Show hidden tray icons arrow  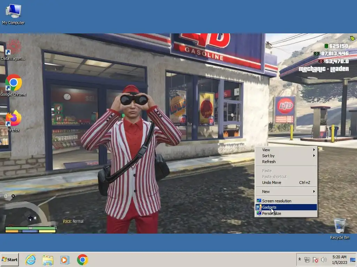point(299,259)
